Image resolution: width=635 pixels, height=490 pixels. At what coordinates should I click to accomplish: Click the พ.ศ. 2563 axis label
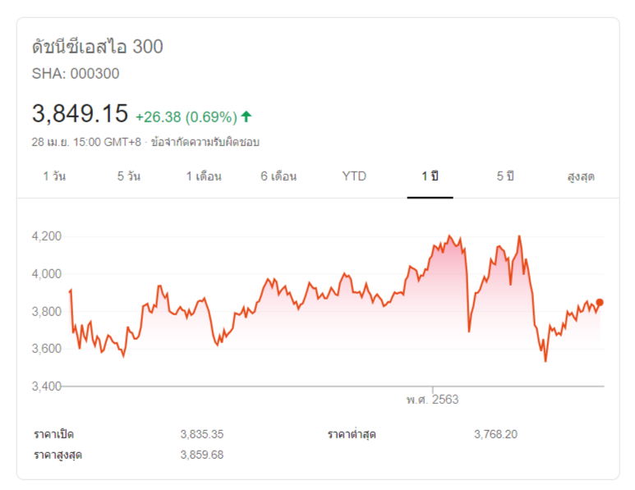coord(432,400)
